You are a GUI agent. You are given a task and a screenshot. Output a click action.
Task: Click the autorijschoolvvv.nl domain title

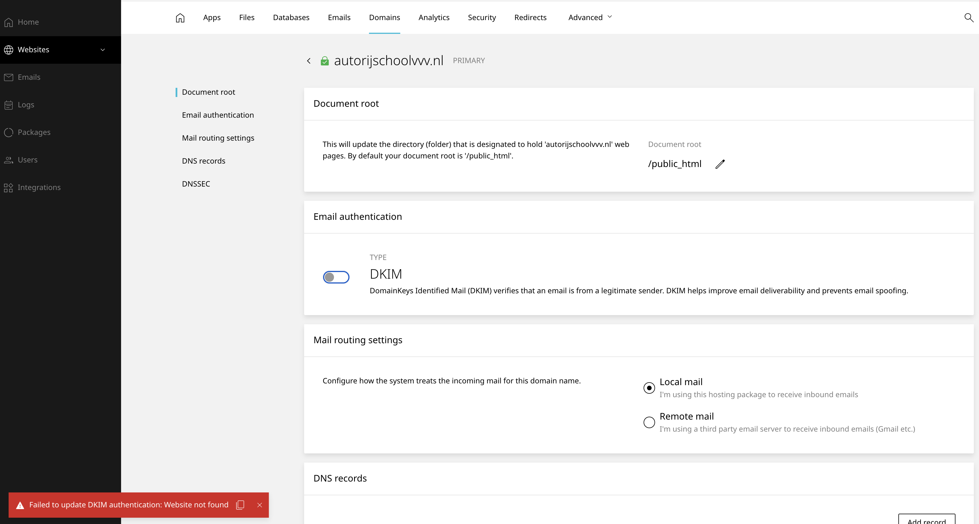(x=389, y=61)
